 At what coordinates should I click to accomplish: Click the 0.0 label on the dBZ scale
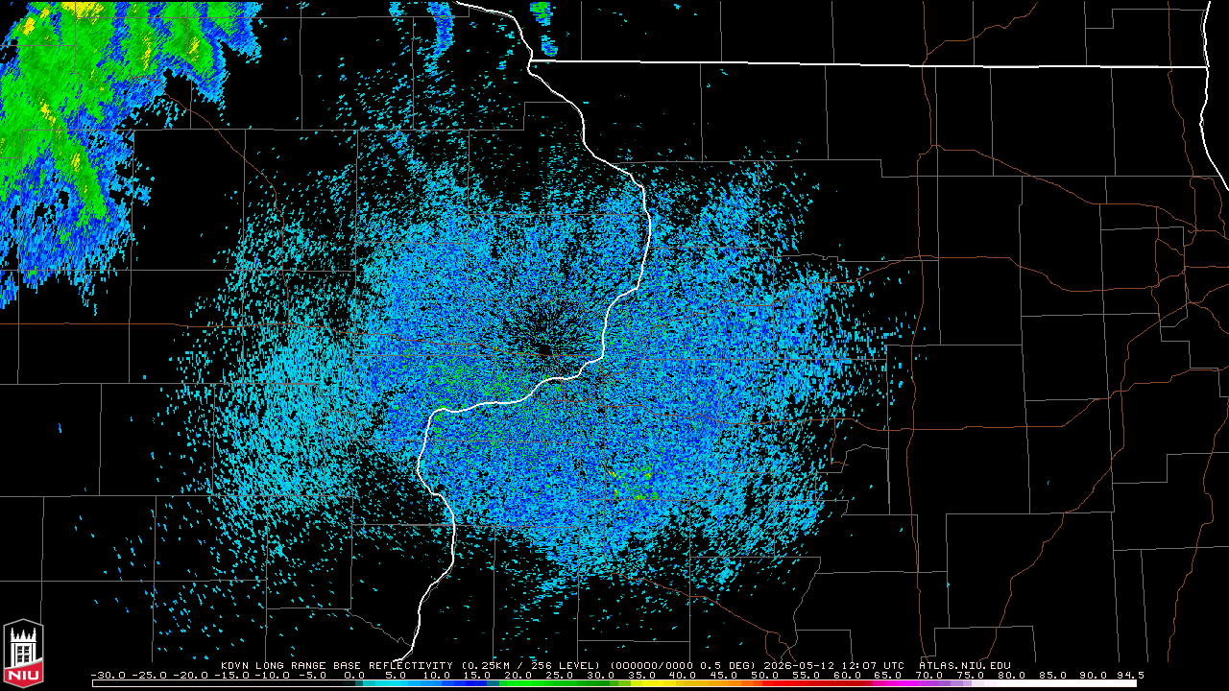click(354, 676)
